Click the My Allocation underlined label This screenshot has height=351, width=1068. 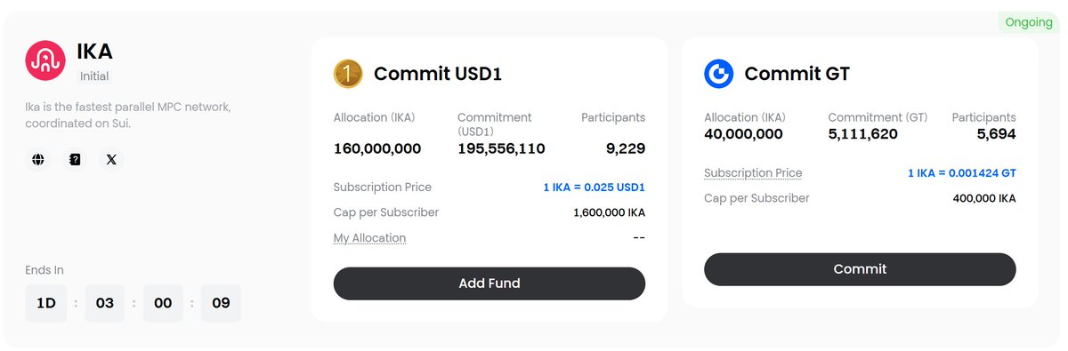point(369,238)
